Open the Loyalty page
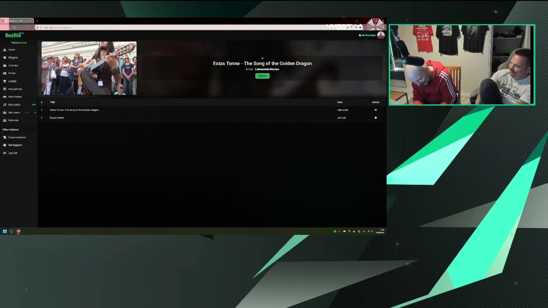Viewport: 548px width, 308px height. pos(12,81)
